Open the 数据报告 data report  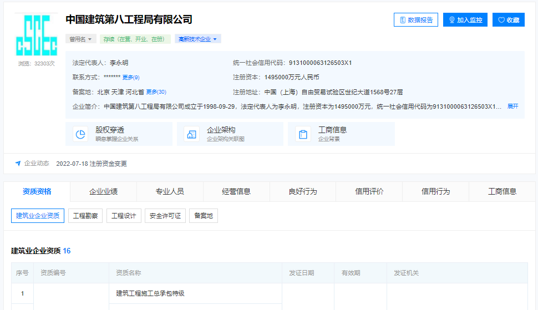point(416,20)
